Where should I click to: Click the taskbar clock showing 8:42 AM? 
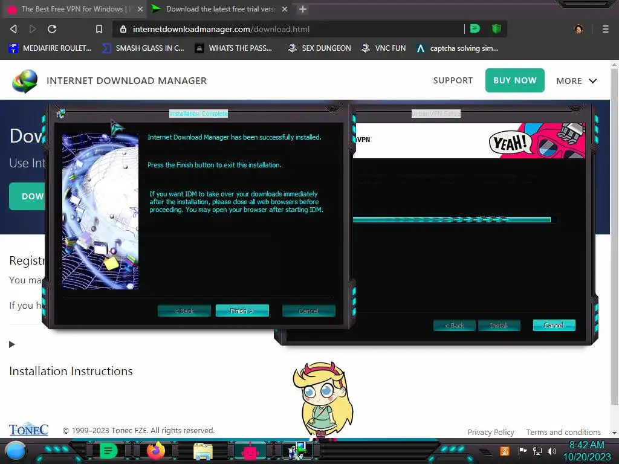point(587,451)
